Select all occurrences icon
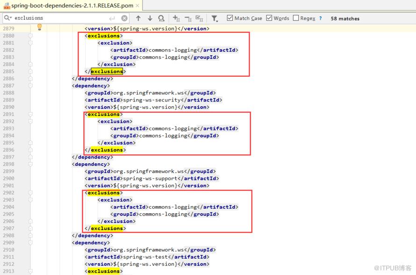416x275 pixels. (x=199, y=18)
